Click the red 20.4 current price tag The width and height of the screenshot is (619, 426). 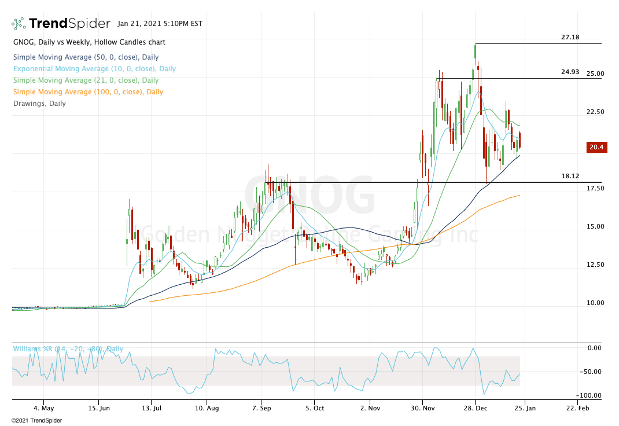click(x=596, y=148)
